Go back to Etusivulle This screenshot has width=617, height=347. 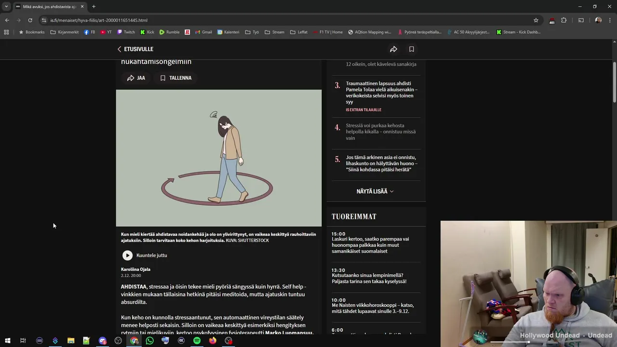click(x=135, y=49)
